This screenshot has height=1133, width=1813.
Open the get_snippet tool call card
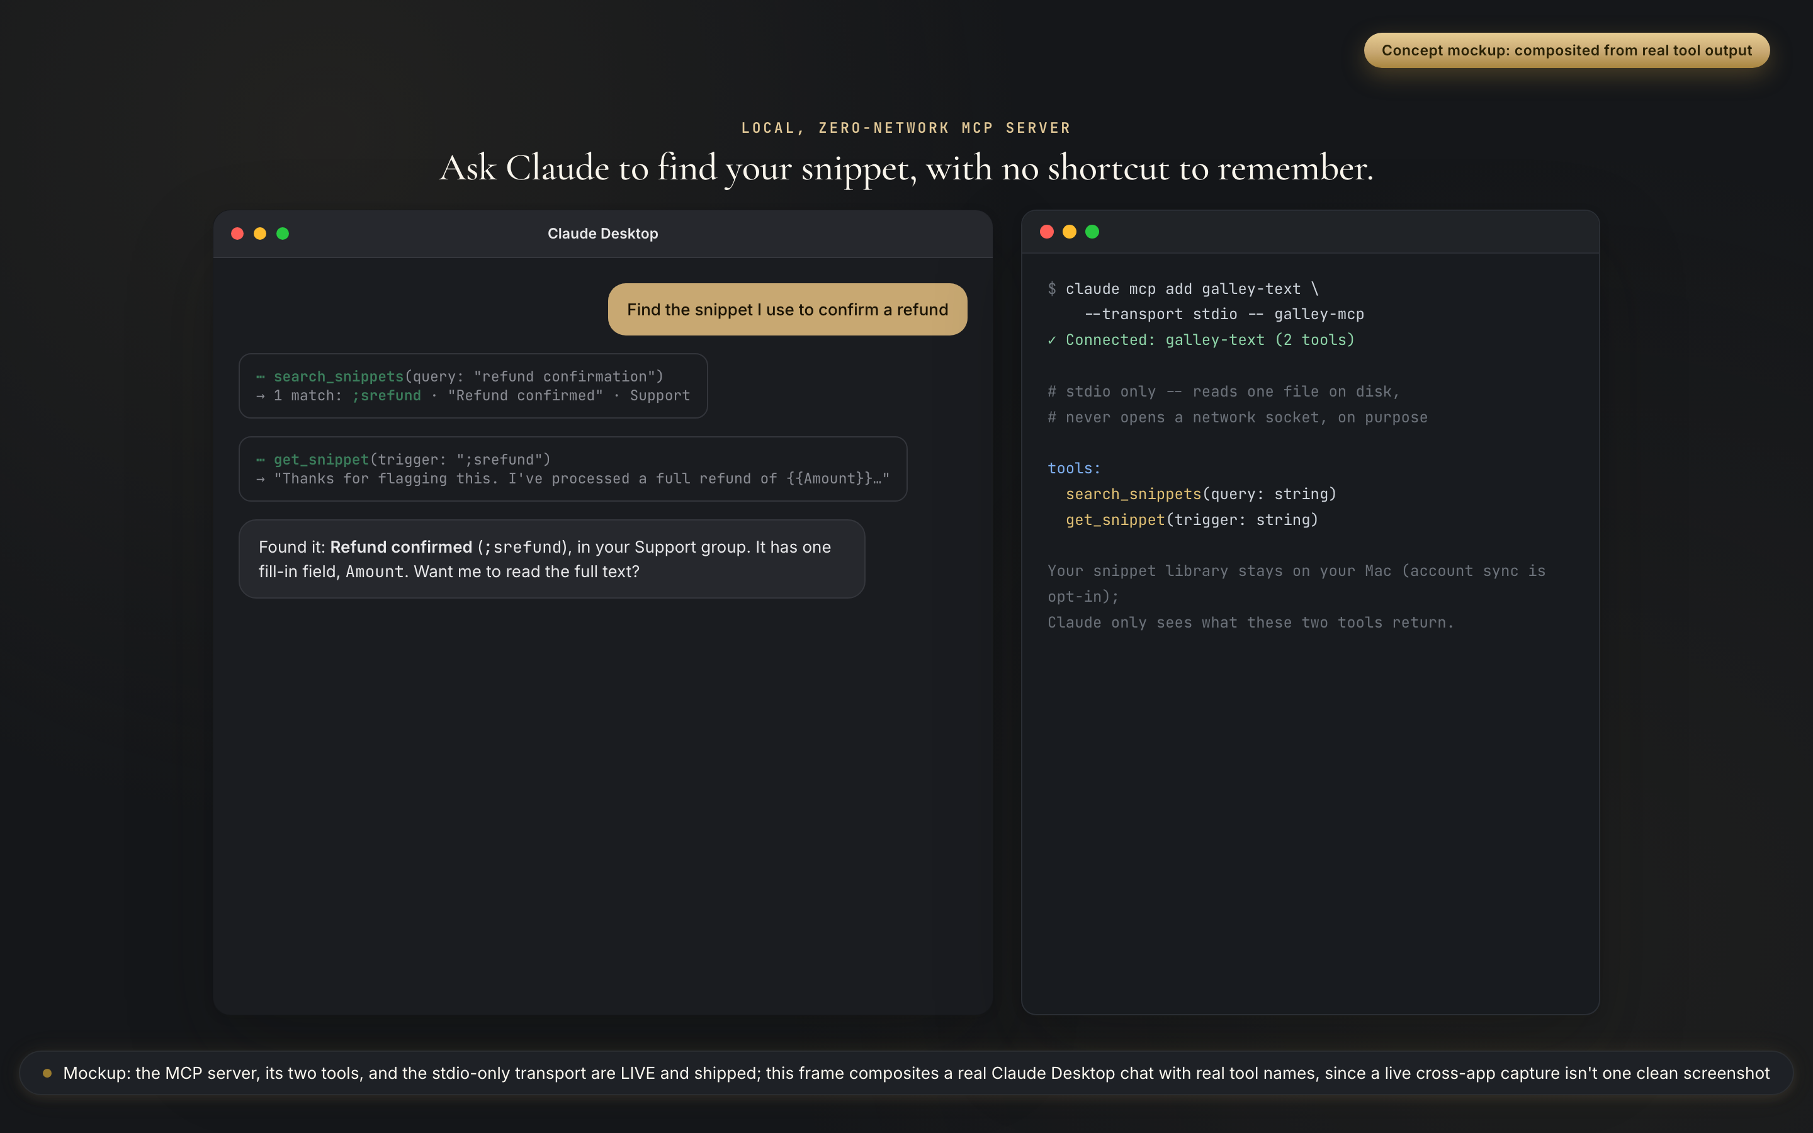[x=572, y=469]
